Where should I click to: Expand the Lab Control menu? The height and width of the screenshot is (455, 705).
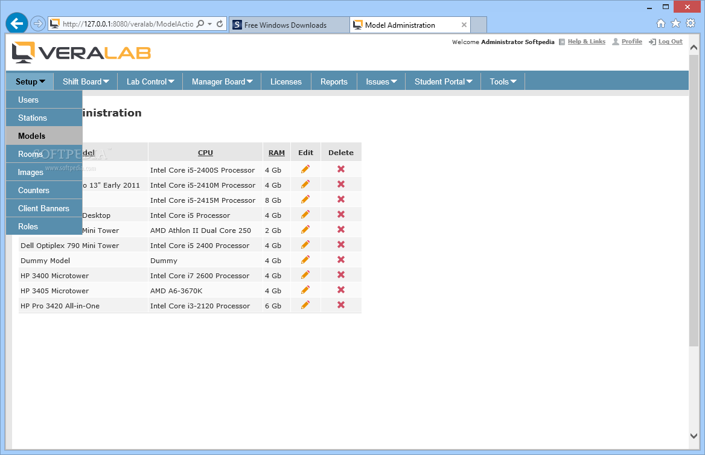[150, 82]
